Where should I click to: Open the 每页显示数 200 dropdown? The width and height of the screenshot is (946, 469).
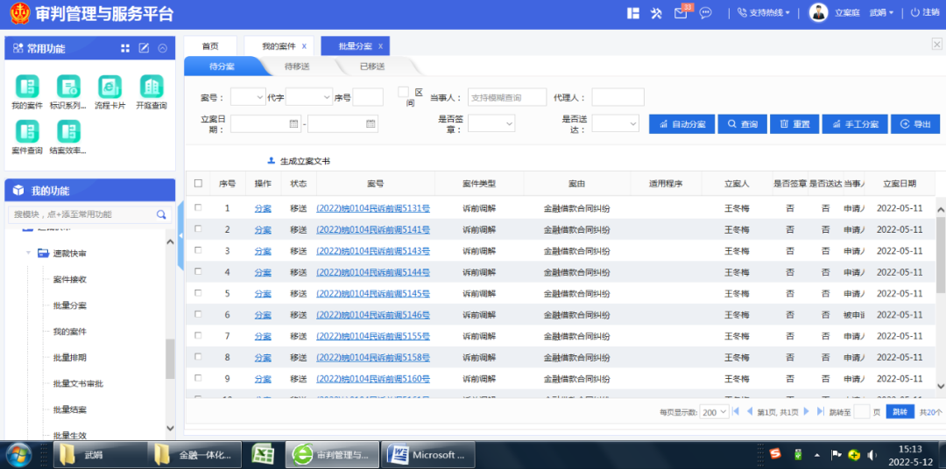pyautogui.click(x=715, y=412)
